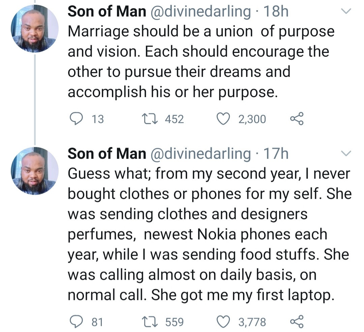Open profile picture on the first tweet
This screenshot has width=364, height=332.
(35, 29)
